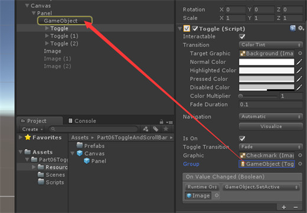Select the Prefabs folder icon
Viewport: 307px width, 213px height.
coord(80,146)
